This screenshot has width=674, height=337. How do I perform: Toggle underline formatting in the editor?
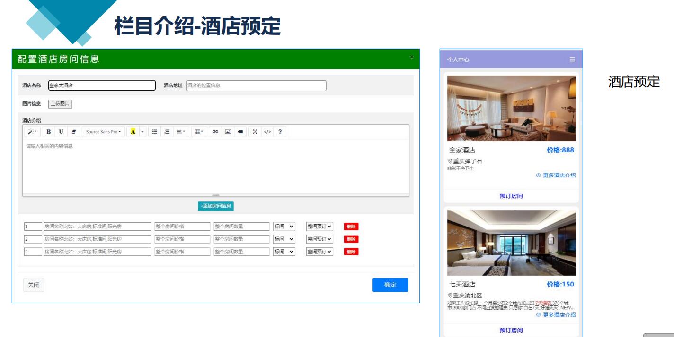[x=61, y=132]
